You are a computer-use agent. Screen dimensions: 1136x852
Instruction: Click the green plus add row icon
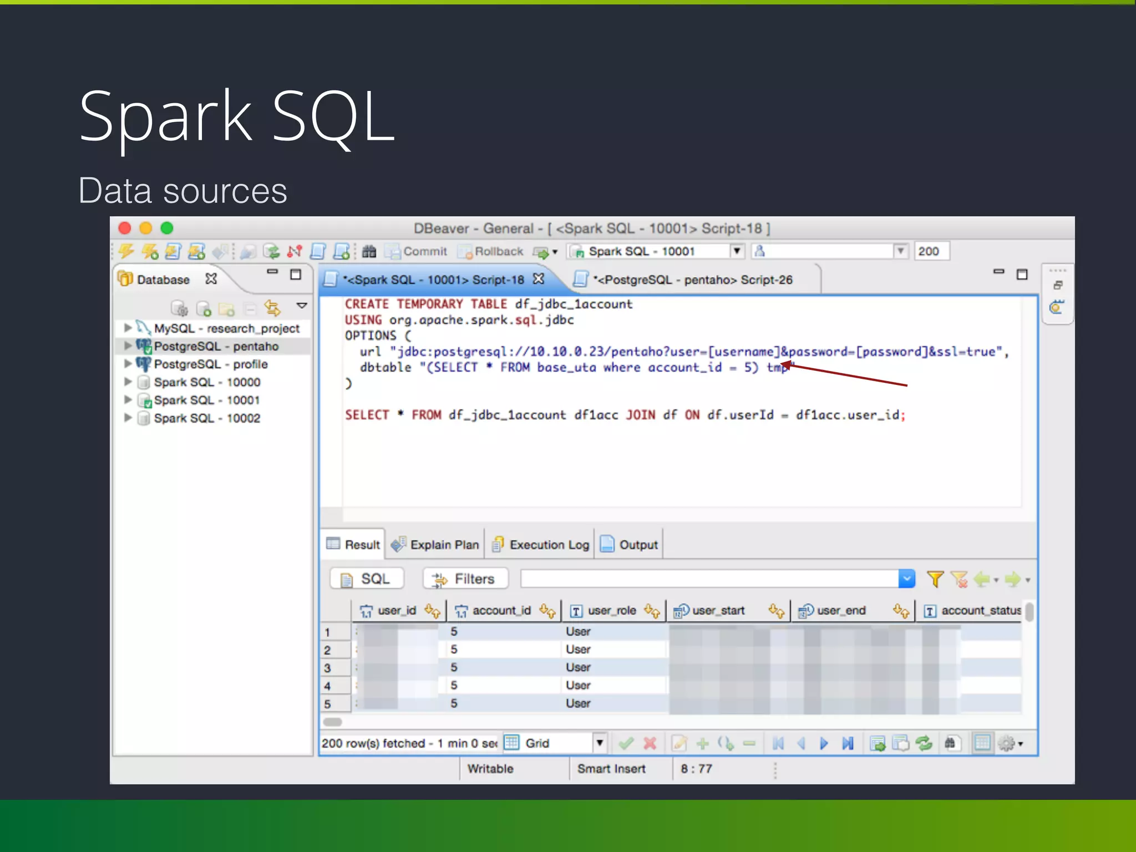point(702,743)
